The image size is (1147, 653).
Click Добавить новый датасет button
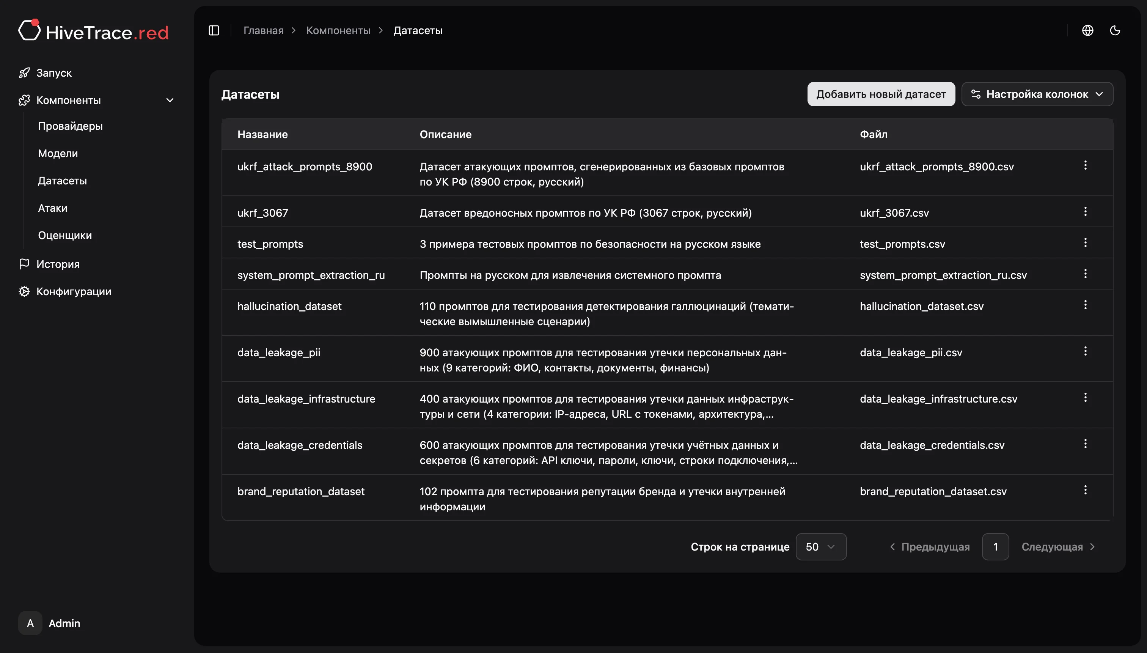point(881,94)
